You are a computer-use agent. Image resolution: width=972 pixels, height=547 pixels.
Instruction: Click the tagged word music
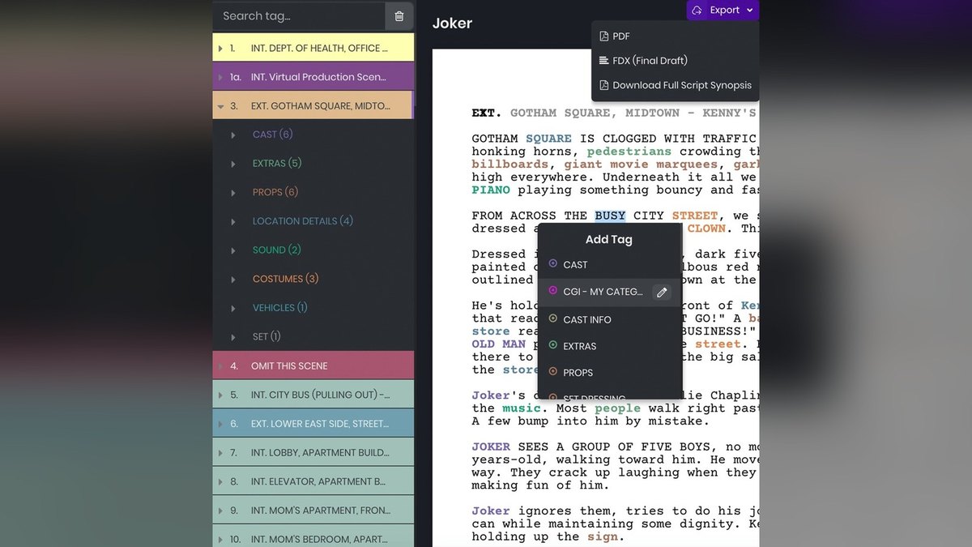point(521,408)
